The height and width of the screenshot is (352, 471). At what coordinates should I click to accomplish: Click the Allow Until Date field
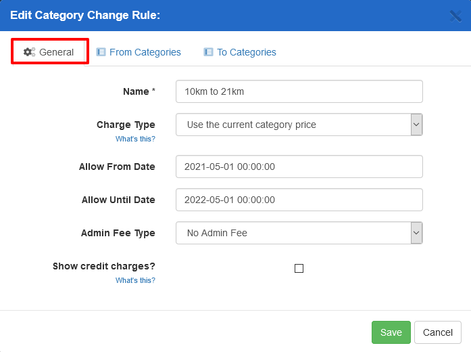299,200
